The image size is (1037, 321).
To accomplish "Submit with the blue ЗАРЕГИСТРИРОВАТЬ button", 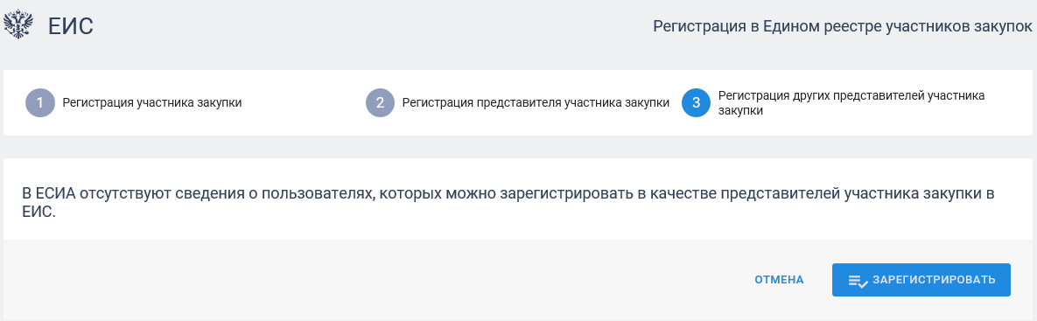I will point(921,280).
